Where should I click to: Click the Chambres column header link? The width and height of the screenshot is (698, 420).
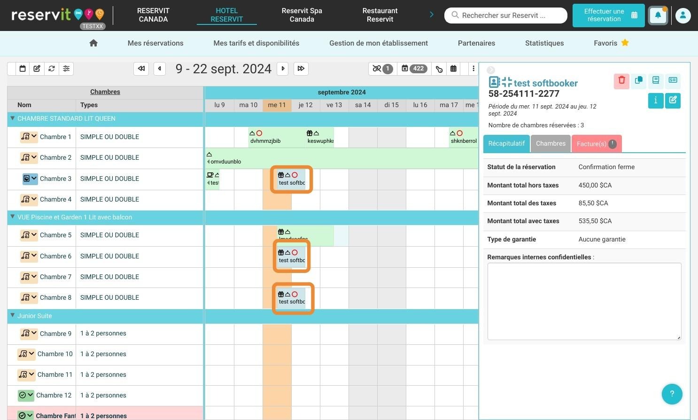105,92
